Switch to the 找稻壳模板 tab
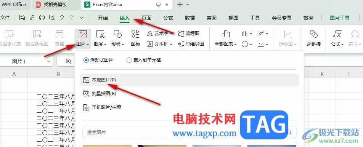363x147 pixels. [x=56, y=5]
